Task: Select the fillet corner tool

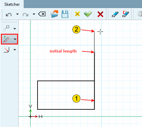Action: click(x=6, y=50)
